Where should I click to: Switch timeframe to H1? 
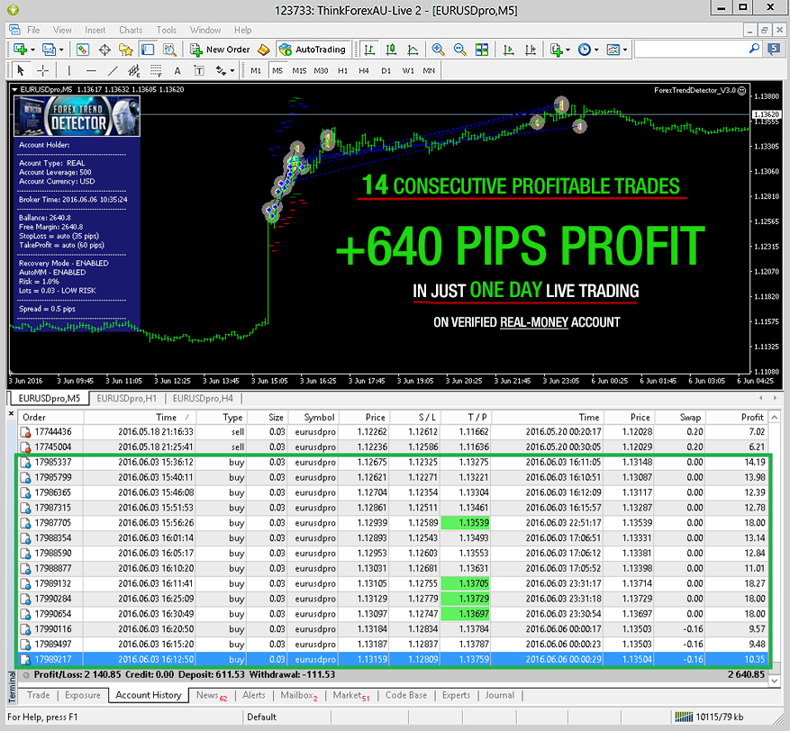coord(342,70)
